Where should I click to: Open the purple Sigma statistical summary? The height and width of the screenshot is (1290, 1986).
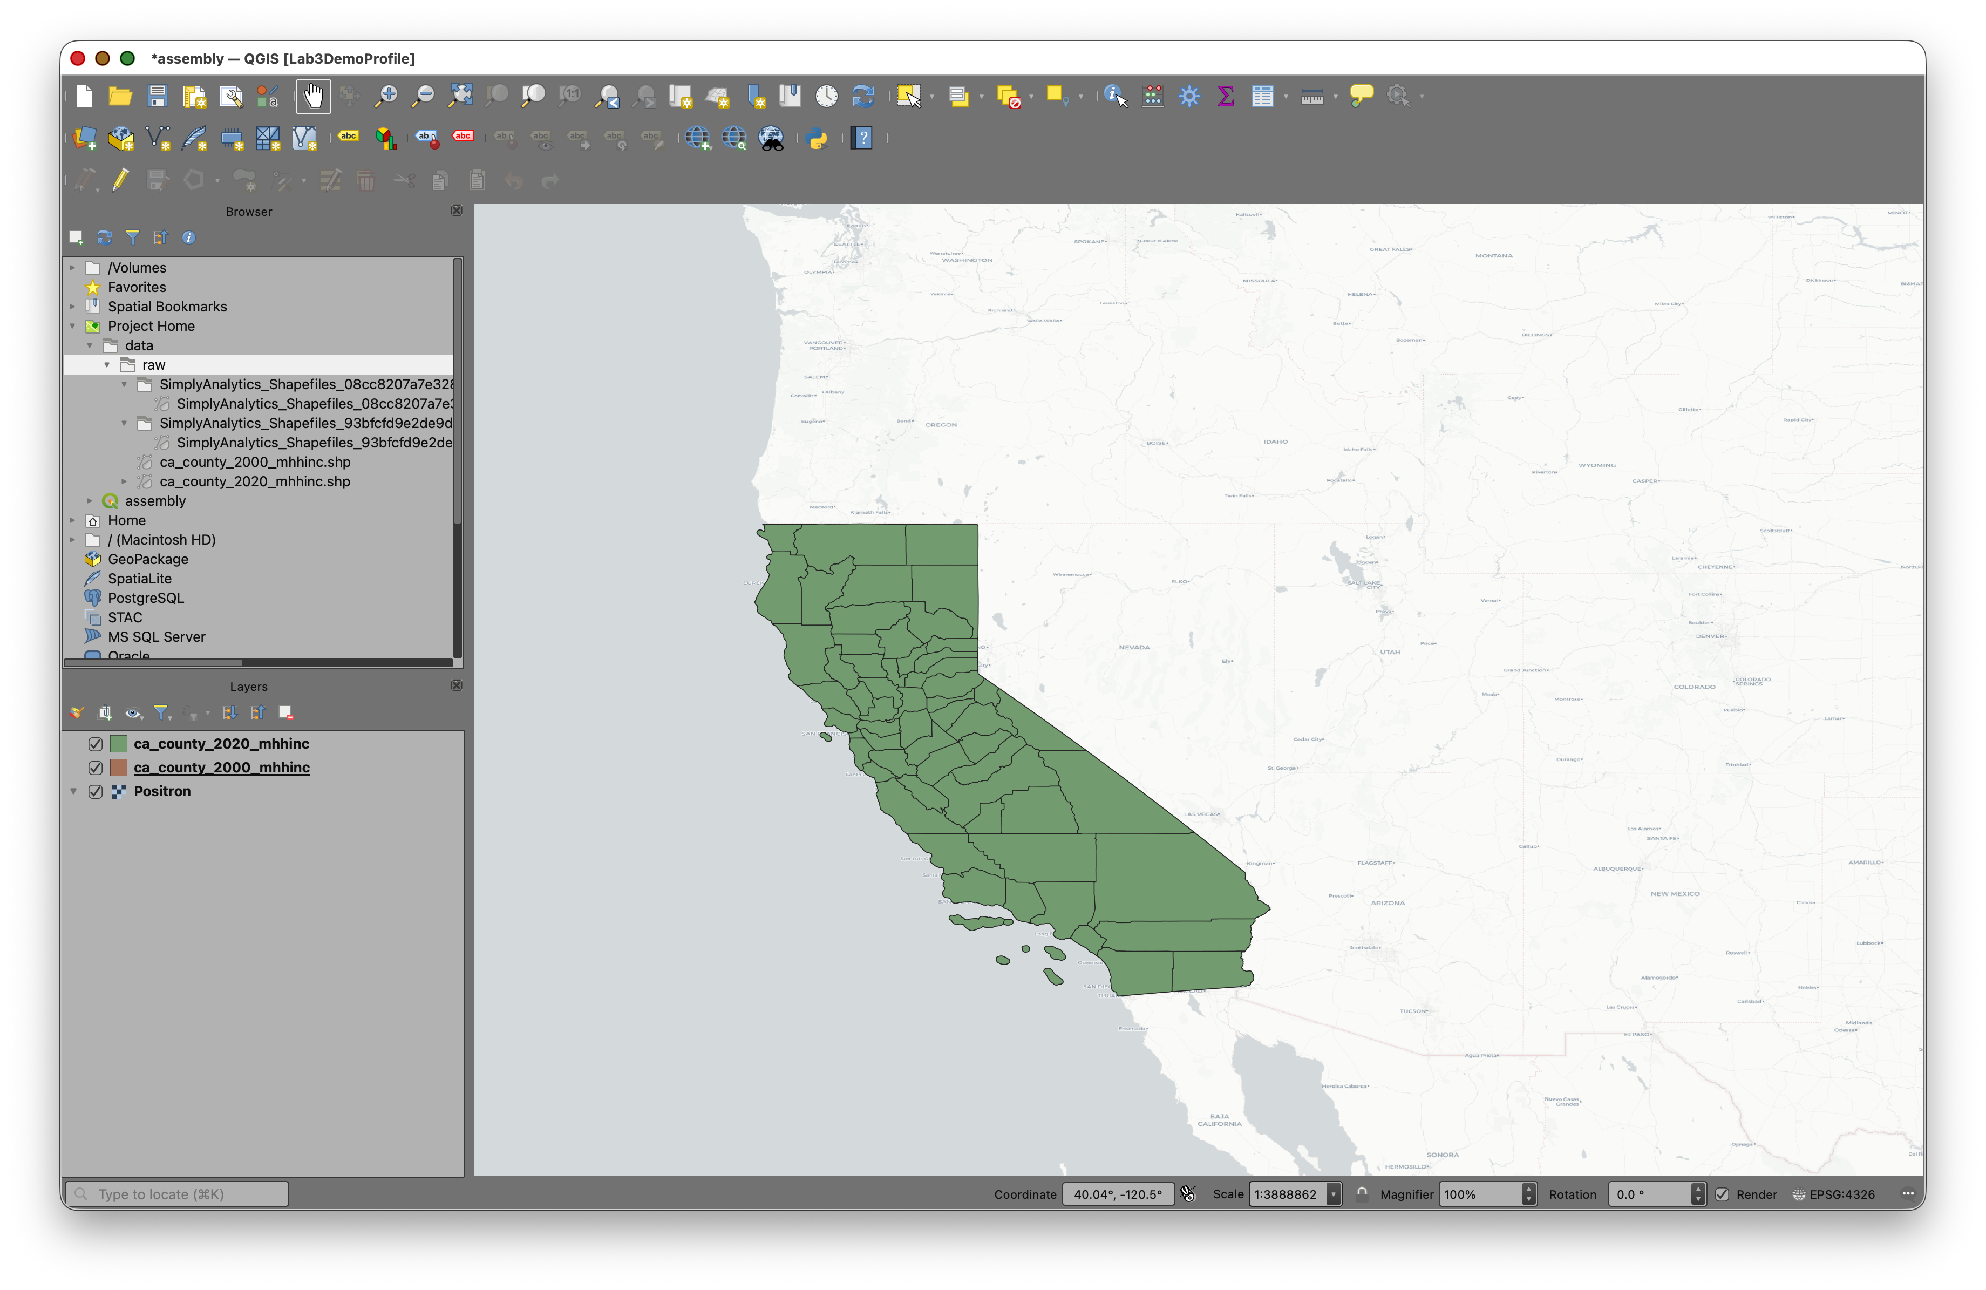coord(1225,96)
